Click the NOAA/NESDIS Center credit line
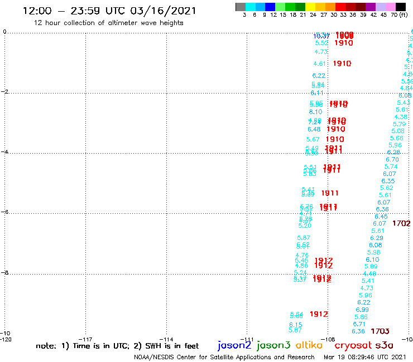The image size is (413, 362). pos(224,357)
